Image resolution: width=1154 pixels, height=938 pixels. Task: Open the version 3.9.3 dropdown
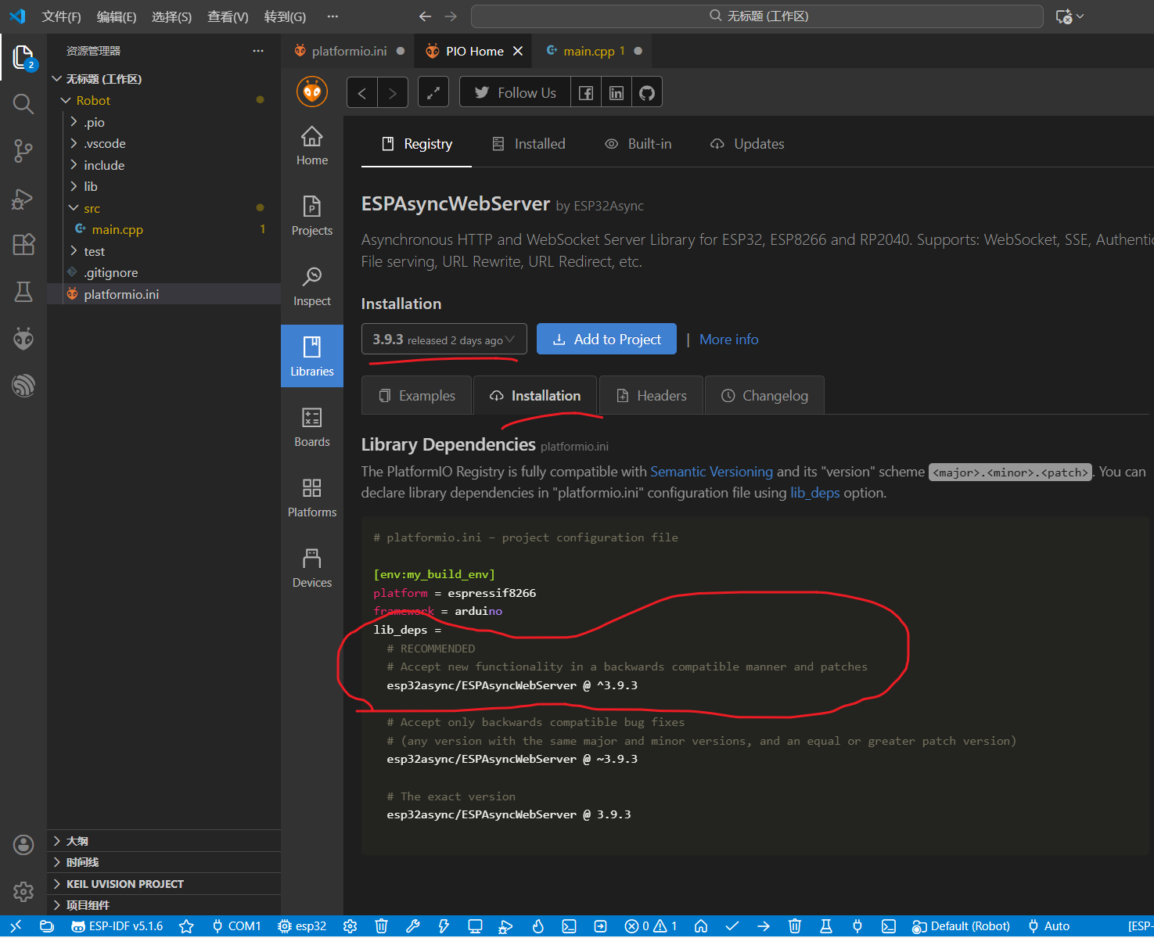[444, 340]
